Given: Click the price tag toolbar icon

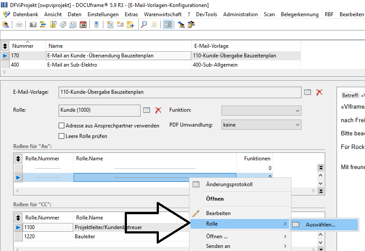Looking at the screenshot, I should coord(63,25).
